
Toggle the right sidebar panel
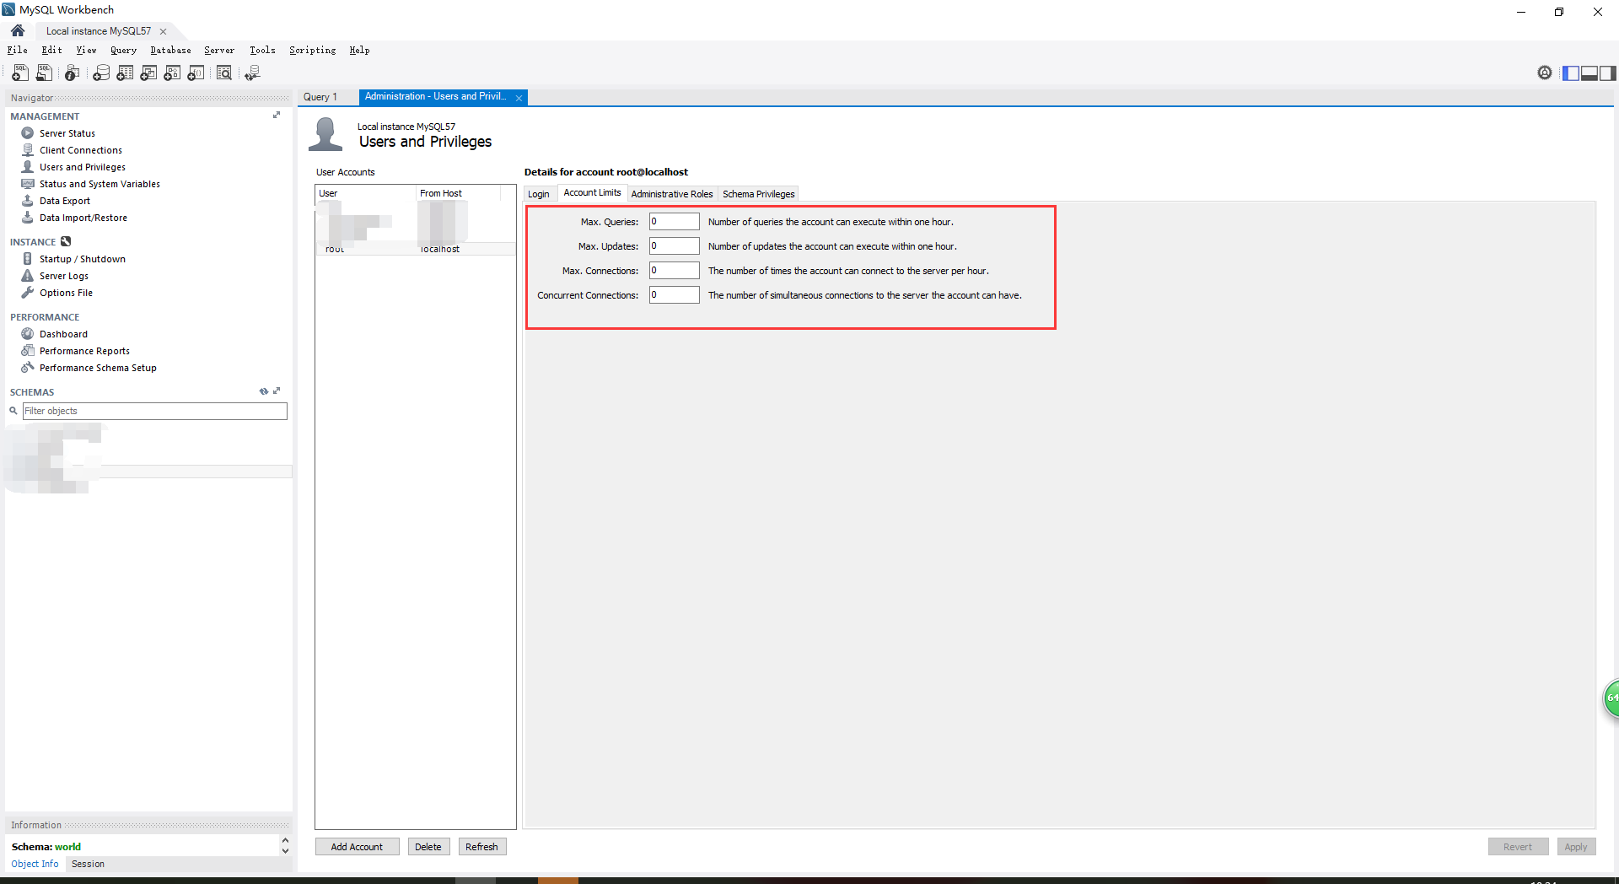[1608, 73]
